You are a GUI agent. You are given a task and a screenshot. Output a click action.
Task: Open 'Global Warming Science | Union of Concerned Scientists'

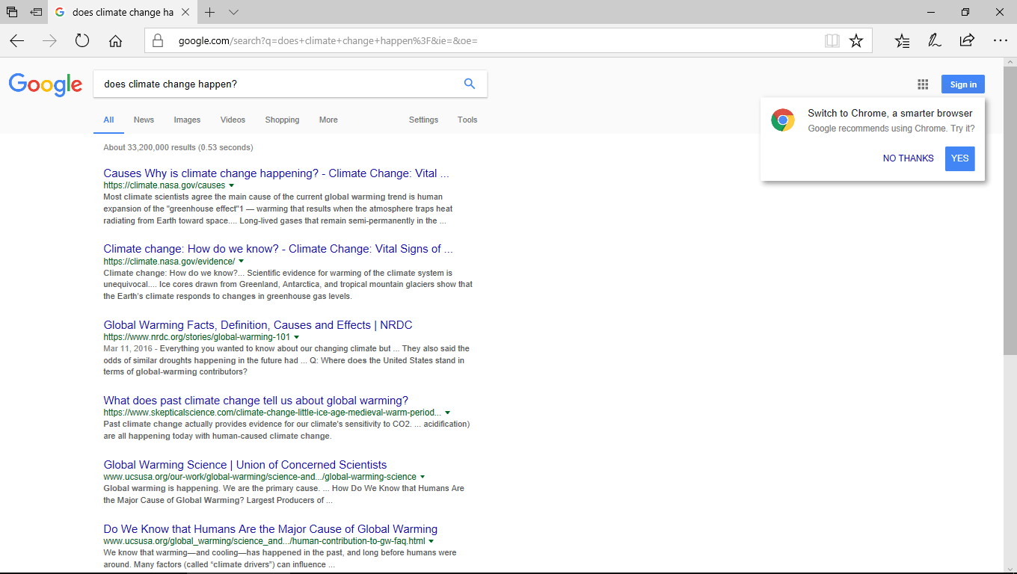[x=245, y=465]
